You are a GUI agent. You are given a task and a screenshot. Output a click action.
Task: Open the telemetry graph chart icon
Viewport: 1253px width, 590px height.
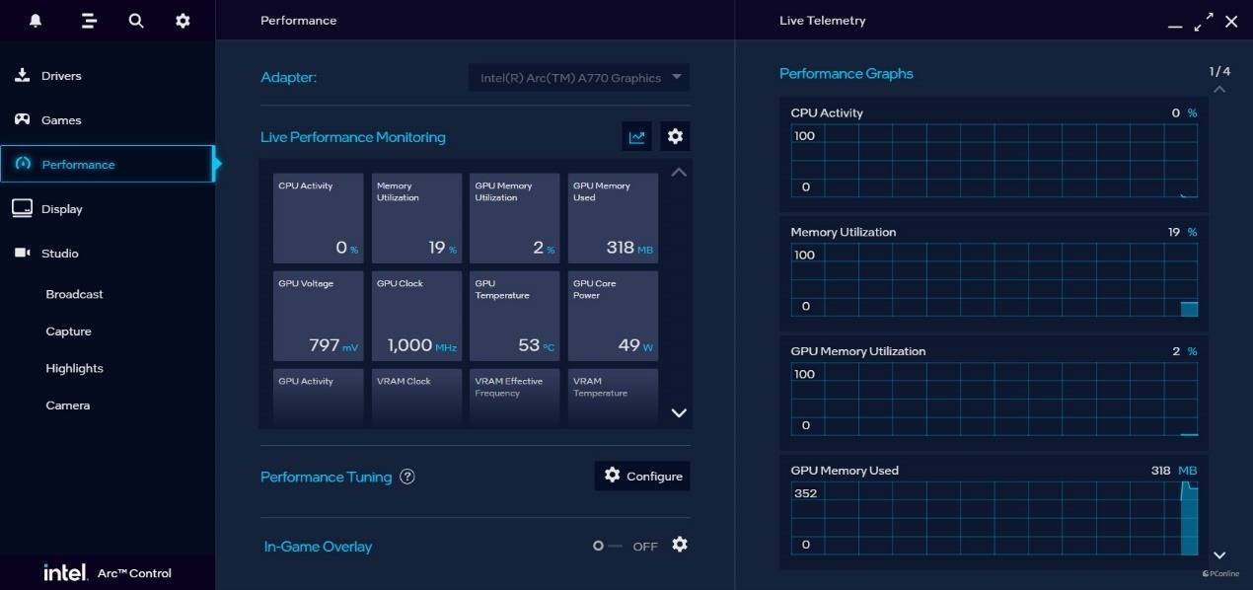tap(637, 137)
